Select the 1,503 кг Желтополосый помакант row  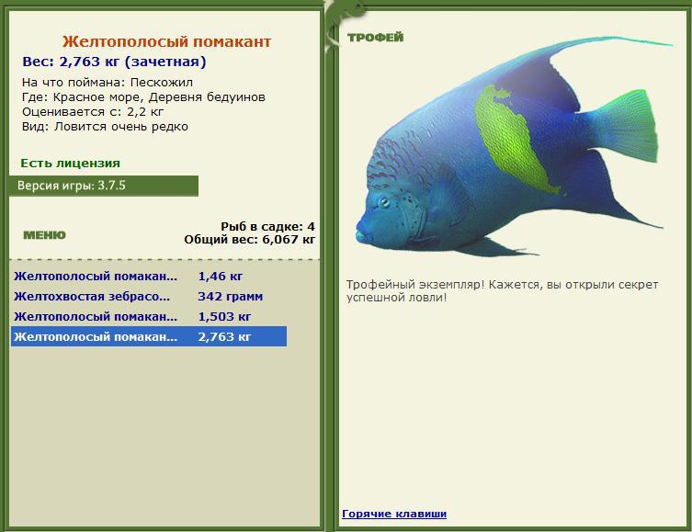coord(149,317)
